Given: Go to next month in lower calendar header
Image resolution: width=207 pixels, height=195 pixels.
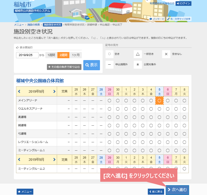Looking at the screenshot, I should pyautogui.click(x=54, y=160).
